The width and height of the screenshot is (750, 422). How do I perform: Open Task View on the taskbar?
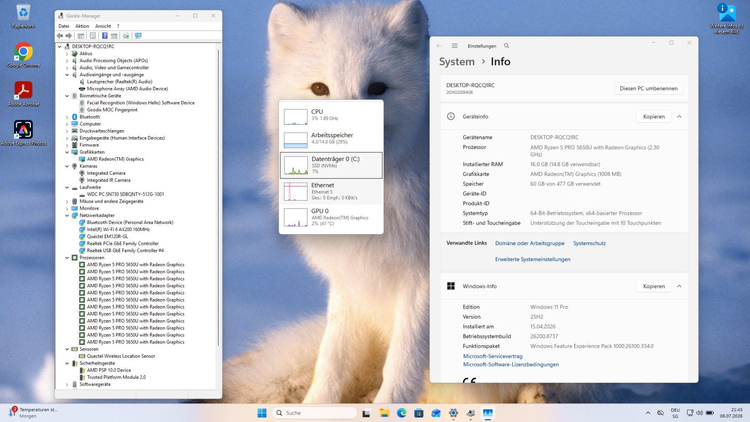(x=366, y=413)
